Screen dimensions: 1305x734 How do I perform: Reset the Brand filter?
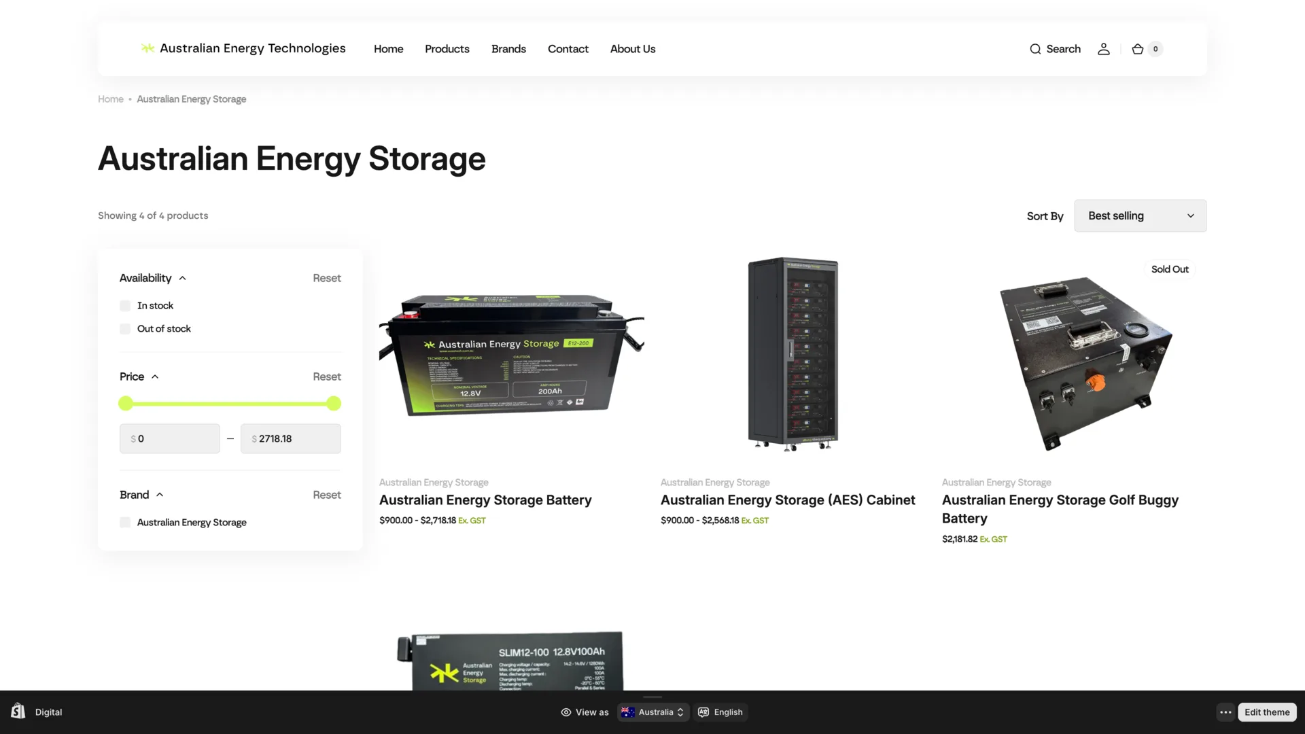pyautogui.click(x=327, y=495)
